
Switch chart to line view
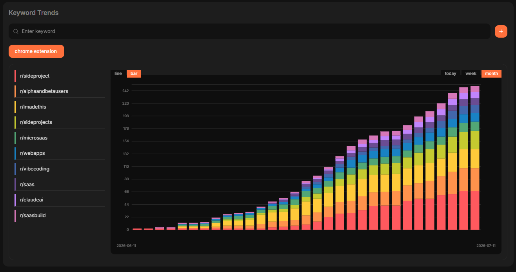click(118, 74)
